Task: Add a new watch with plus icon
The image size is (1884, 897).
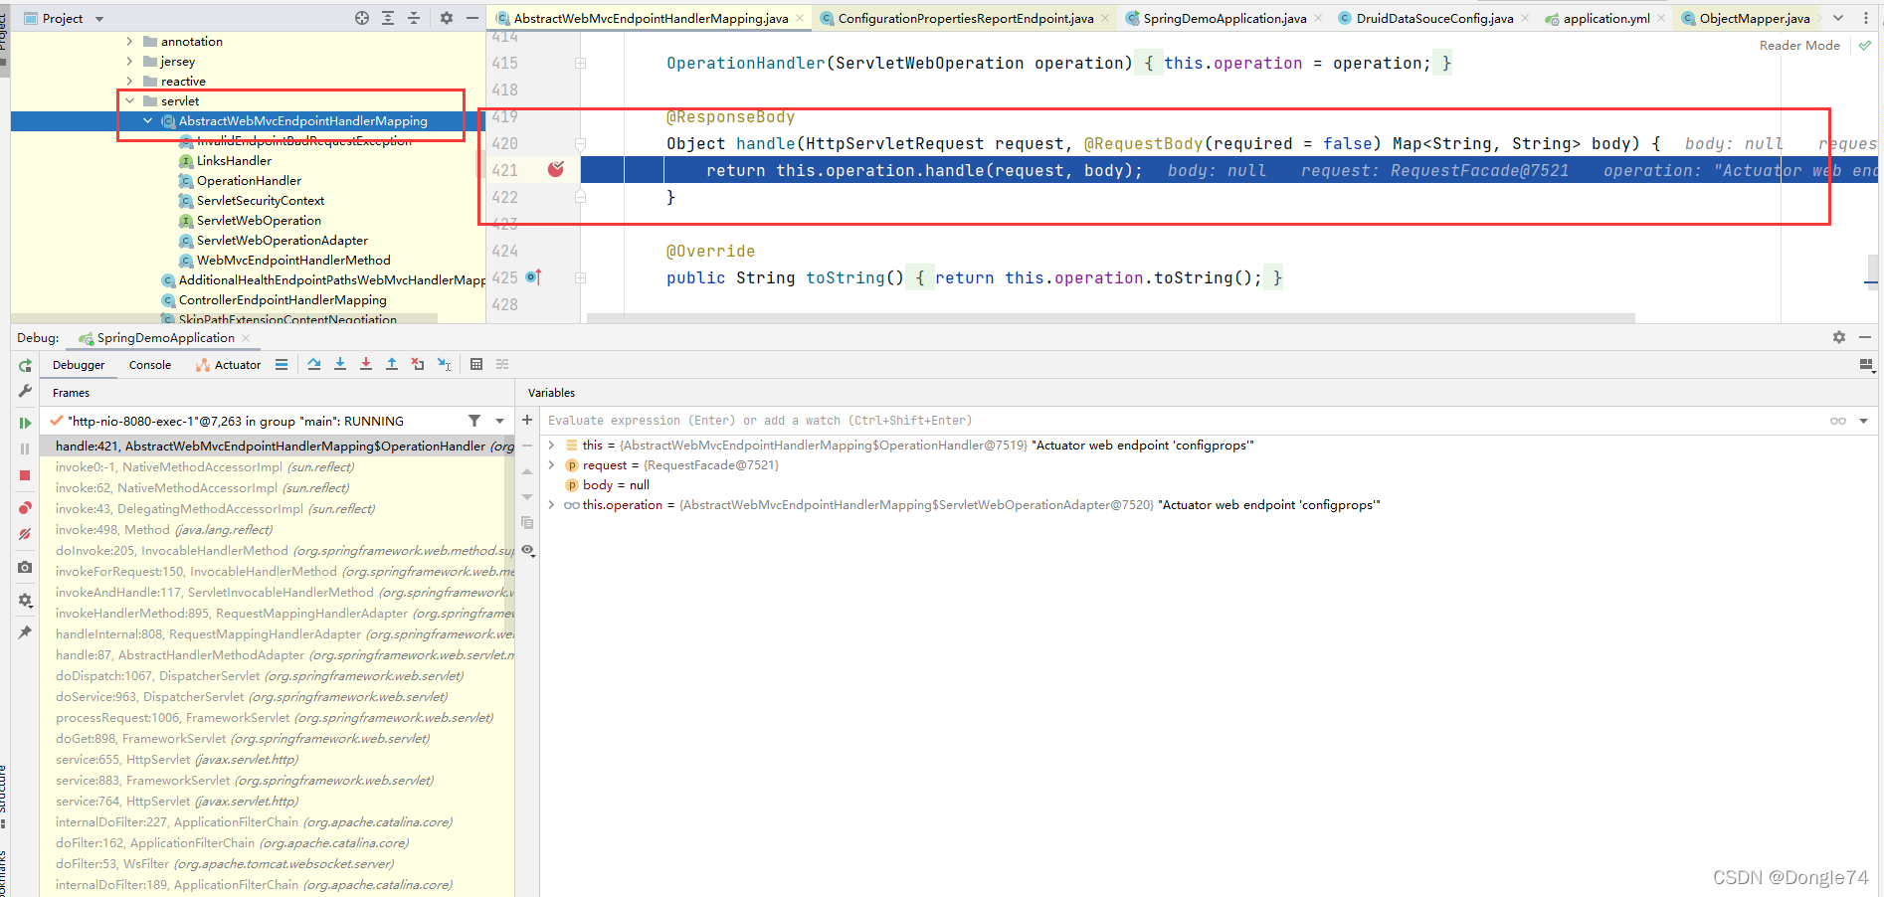Action: click(x=527, y=420)
